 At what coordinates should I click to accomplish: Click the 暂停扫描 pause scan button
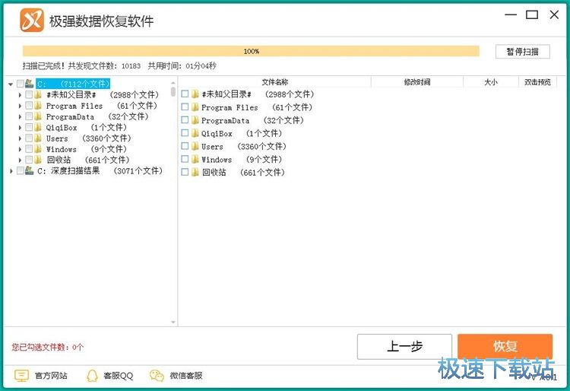coord(522,52)
